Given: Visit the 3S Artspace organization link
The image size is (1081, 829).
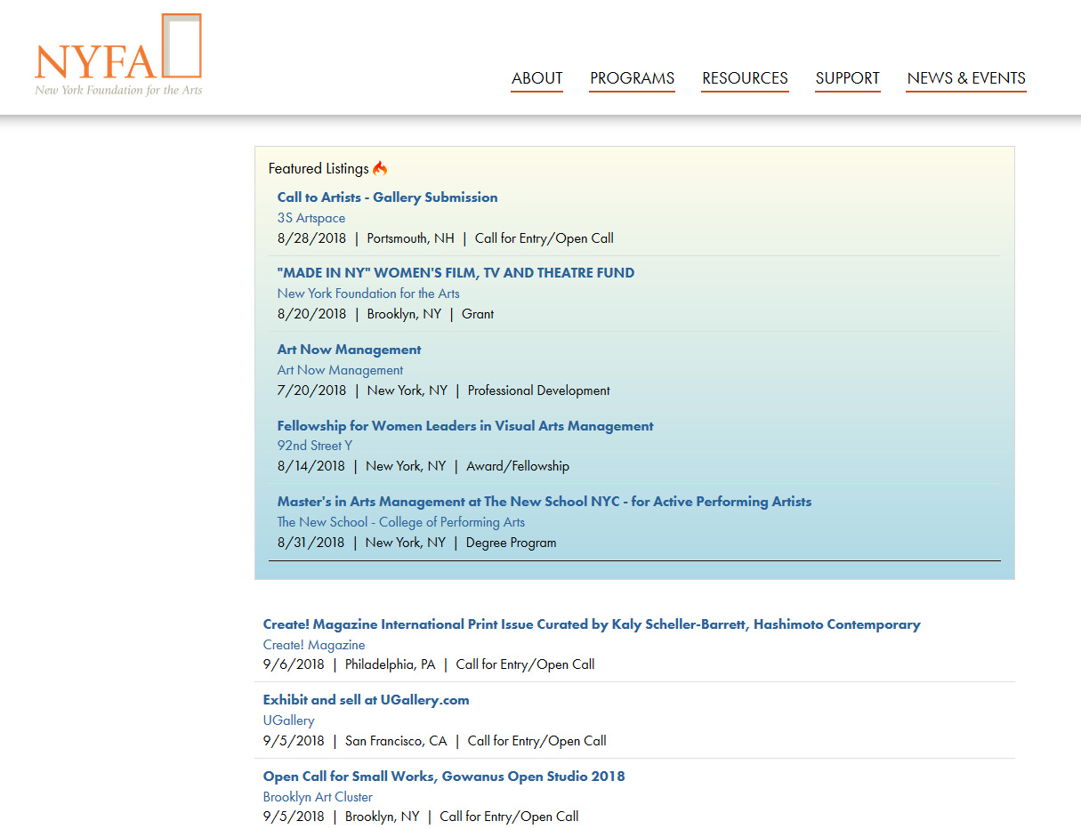Looking at the screenshot, I should [311, 218].
